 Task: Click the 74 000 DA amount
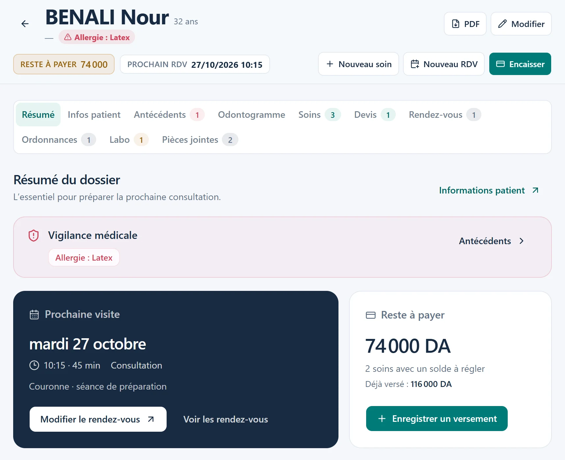pyautogui.click(x=408, y=346)
